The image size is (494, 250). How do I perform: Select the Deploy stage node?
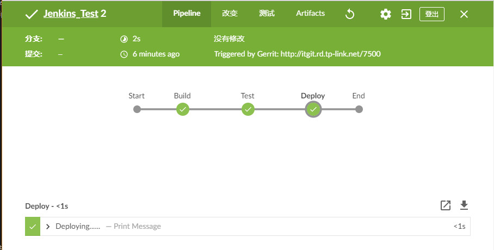coord(313,109)
